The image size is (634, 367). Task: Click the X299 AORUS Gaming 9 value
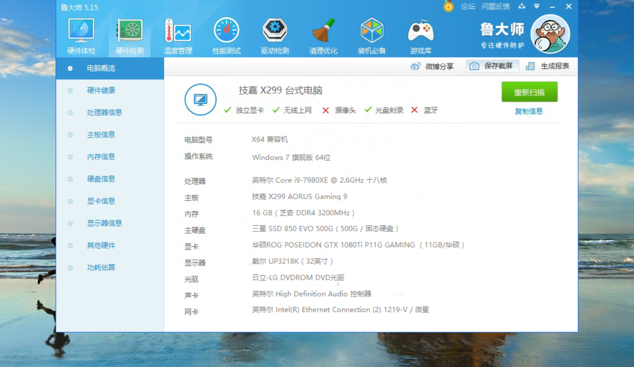(x=300, y=197)
